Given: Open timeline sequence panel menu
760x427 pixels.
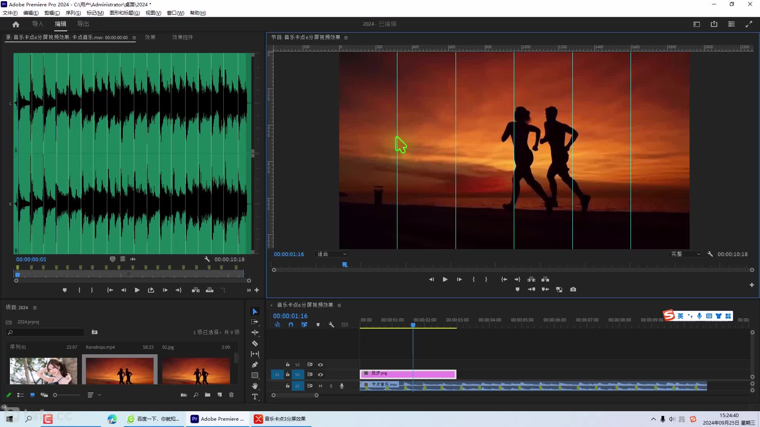Looking at the screenshot, I should click(x=339, y=305).
